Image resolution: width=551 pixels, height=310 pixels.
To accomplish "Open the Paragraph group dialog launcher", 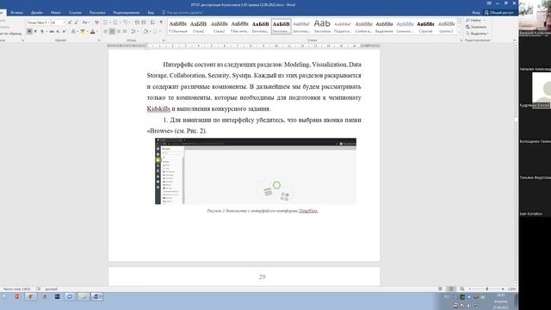I will [x=164, y=40].
